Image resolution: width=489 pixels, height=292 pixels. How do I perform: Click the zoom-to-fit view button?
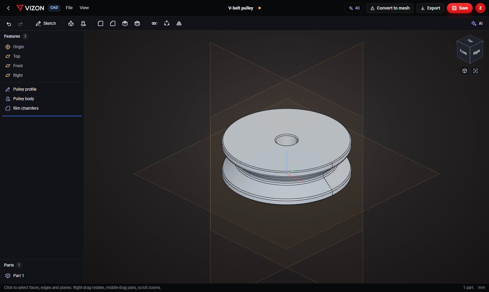[475, 71]
